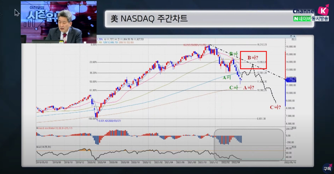Close the macd oscillator pane

295,128
